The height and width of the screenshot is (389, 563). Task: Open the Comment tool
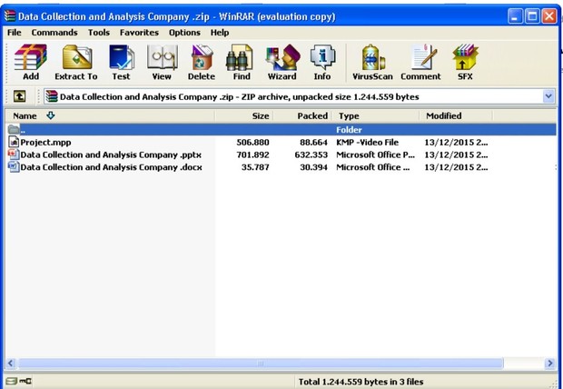tap(420, 62)
